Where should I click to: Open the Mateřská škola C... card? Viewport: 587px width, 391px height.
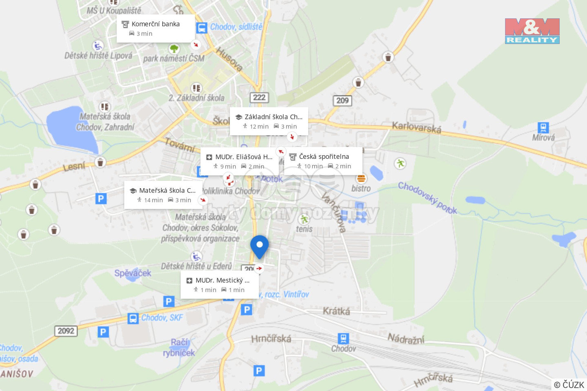point(163,195)
